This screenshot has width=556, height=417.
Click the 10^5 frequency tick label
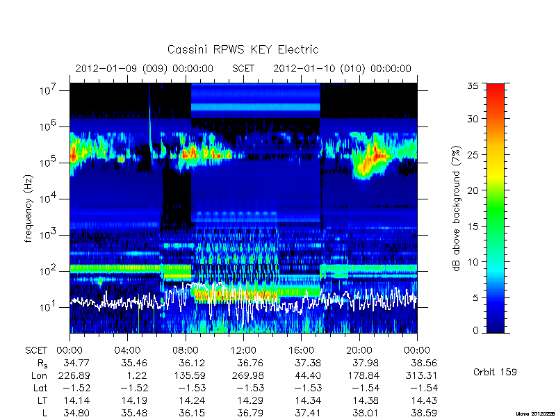pos(49,163)
